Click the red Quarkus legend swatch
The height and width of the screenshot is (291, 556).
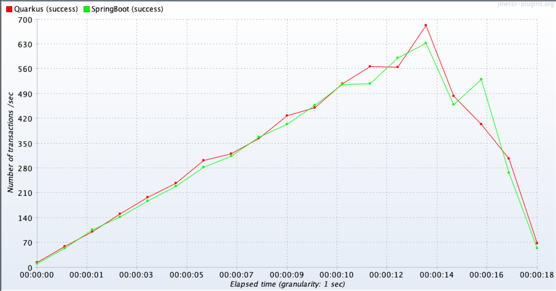tap(9, 9)
